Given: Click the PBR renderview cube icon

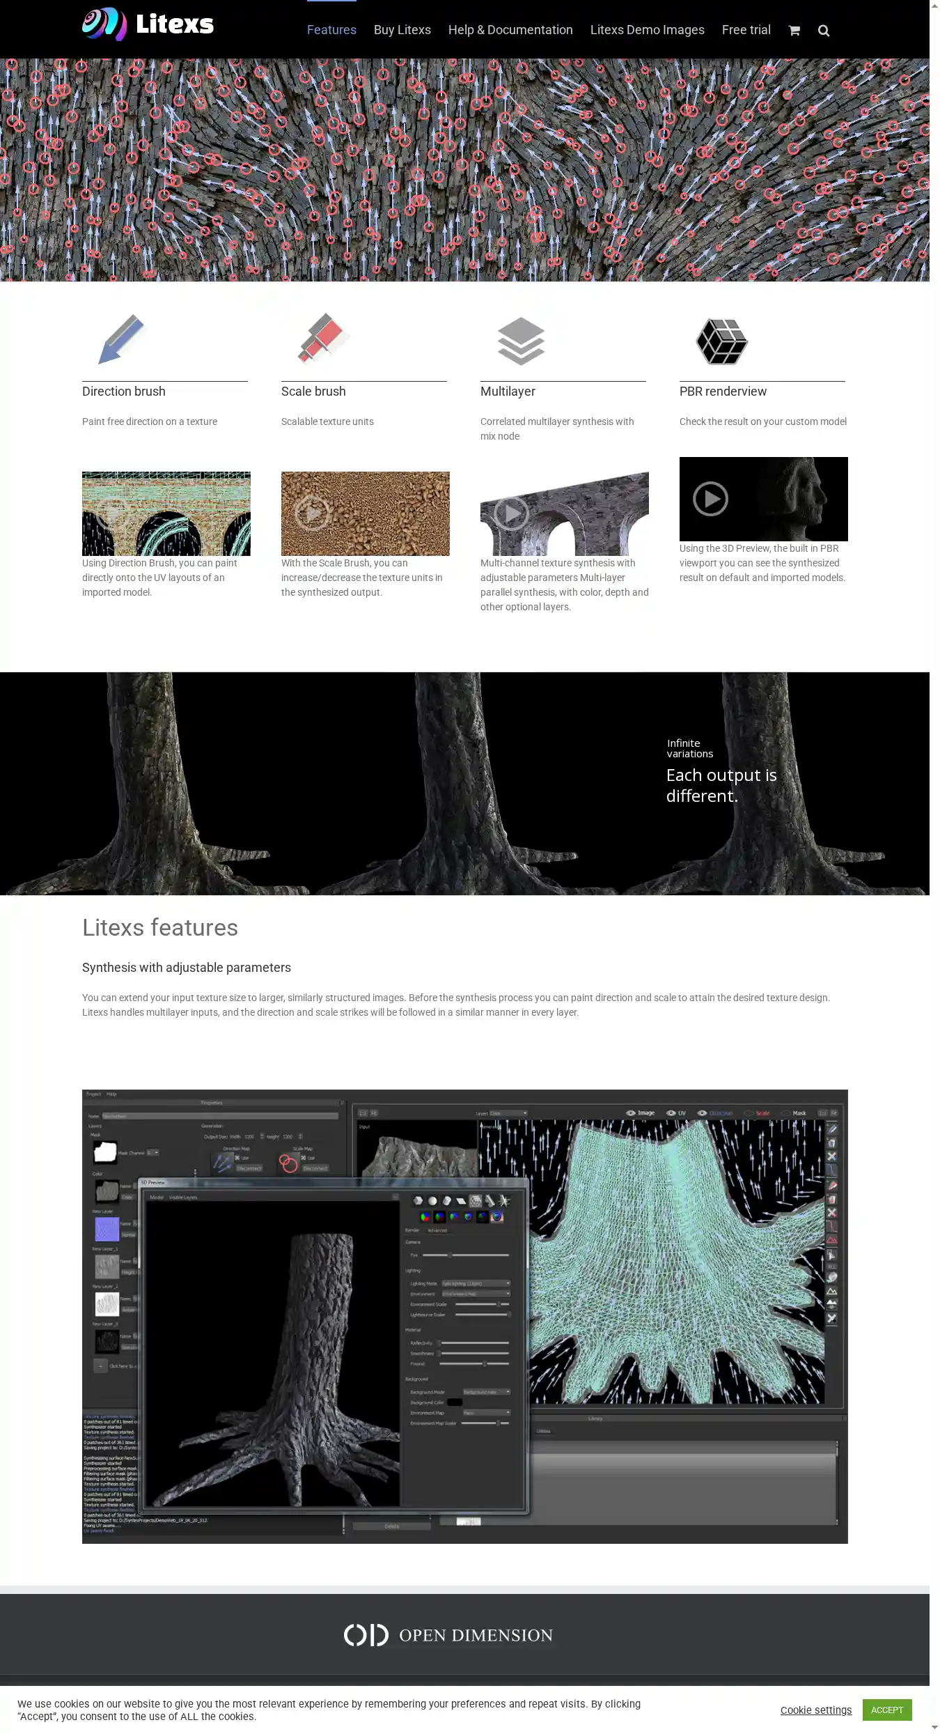Looking at the screenshot, I should click(721, 341).
